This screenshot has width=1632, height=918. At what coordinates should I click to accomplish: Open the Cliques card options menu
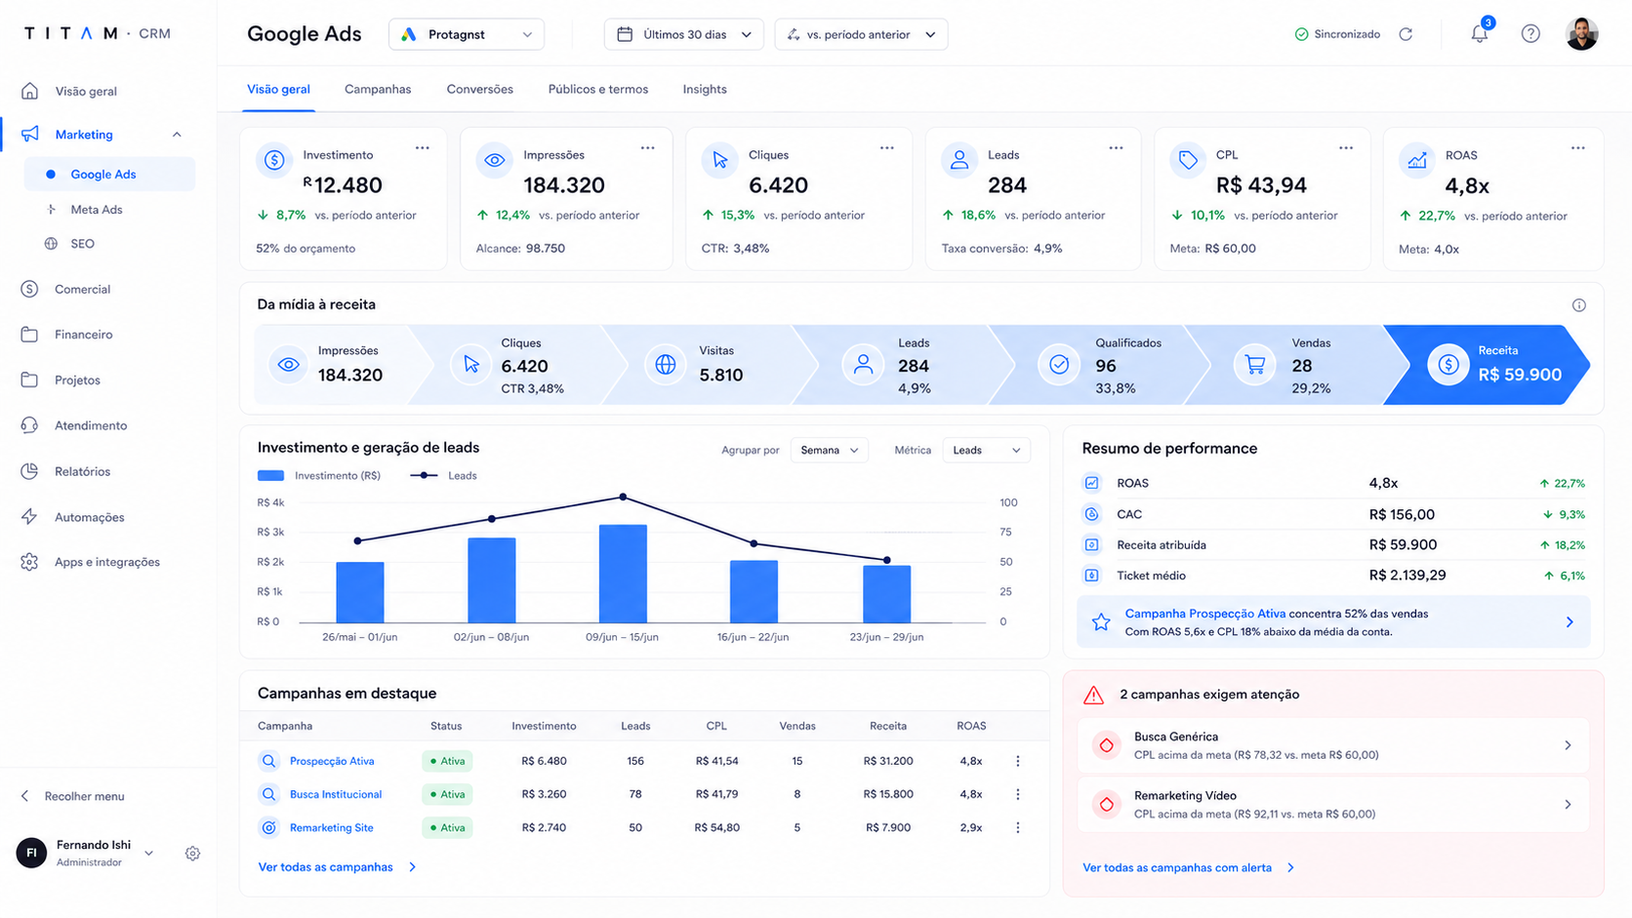click(886, 148)
